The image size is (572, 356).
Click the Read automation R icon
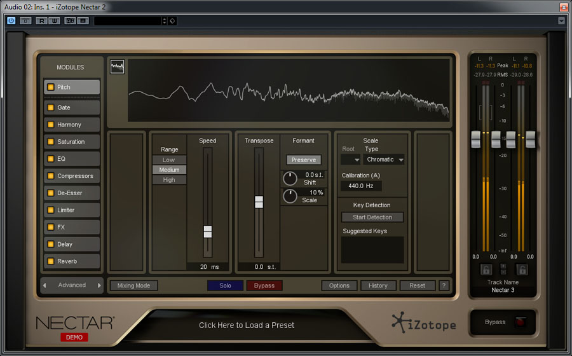pyautogui.click(x=41, y=20)
